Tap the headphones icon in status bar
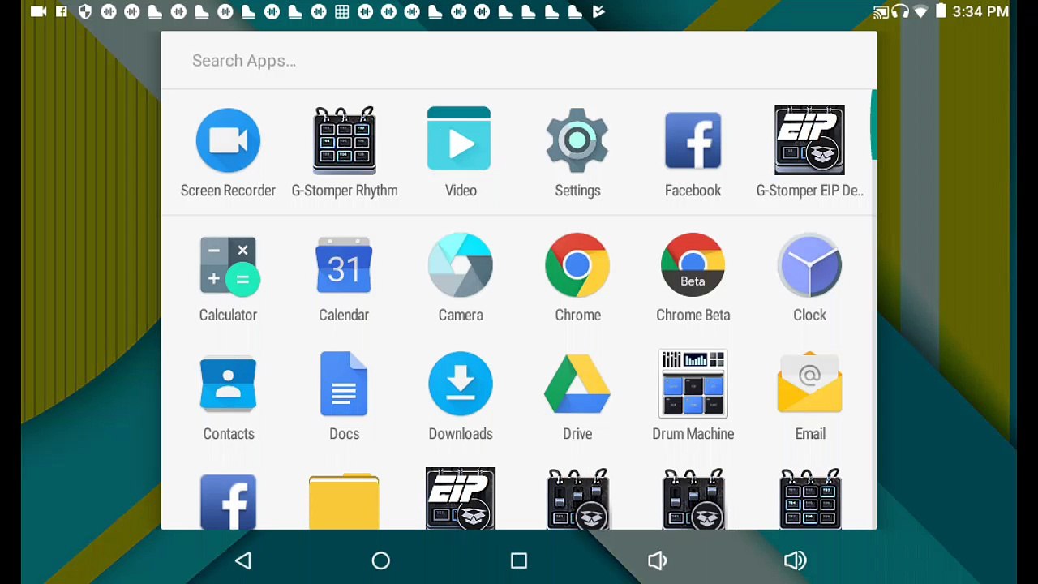 pos(900,11)
